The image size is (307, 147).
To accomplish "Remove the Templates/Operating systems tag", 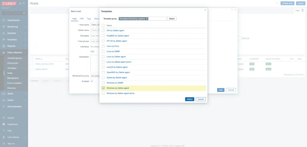I will (147, 19).
